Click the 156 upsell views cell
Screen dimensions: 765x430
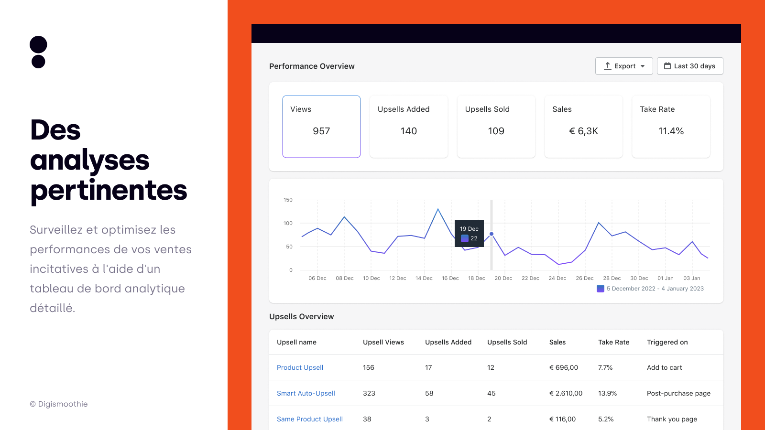[369, 367]
